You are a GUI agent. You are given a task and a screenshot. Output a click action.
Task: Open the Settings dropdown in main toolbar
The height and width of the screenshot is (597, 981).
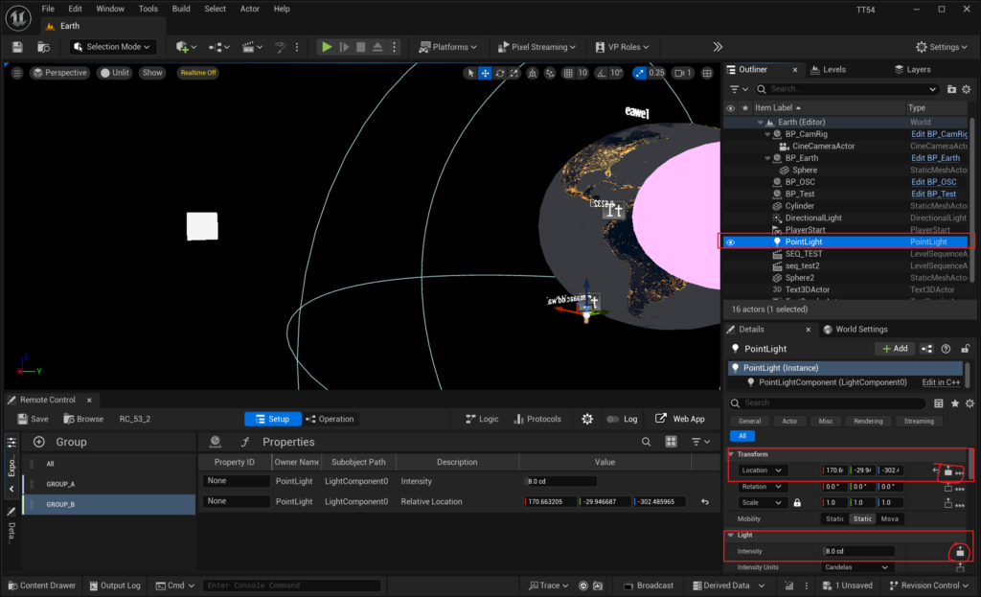[x=942, y=47]
